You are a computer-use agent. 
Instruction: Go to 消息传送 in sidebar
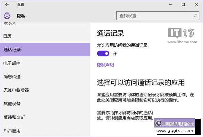[x=12, y=77]
